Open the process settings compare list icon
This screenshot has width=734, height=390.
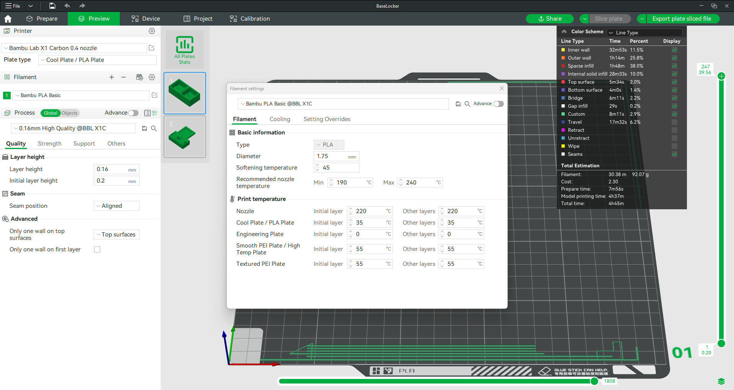(147, 113)
